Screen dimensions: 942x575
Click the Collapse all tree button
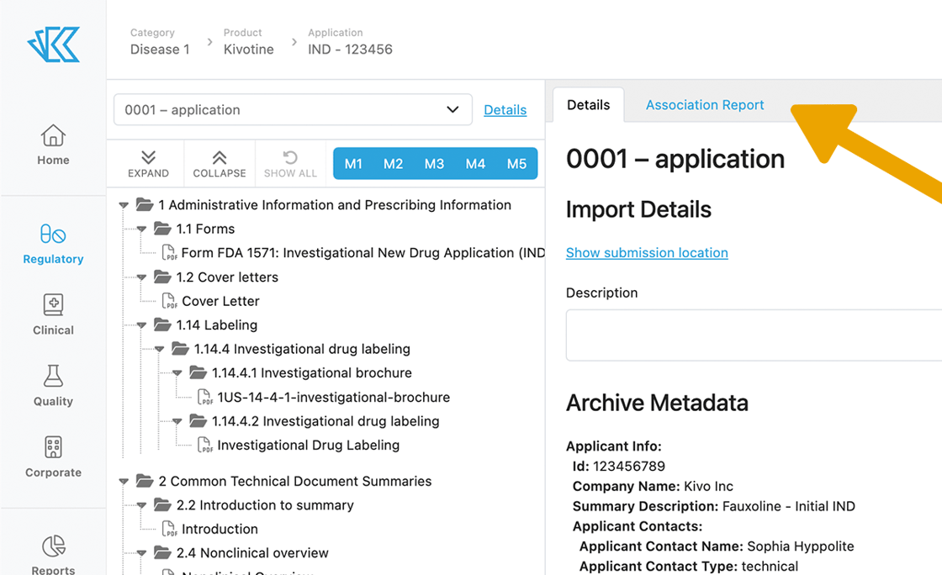219,164
